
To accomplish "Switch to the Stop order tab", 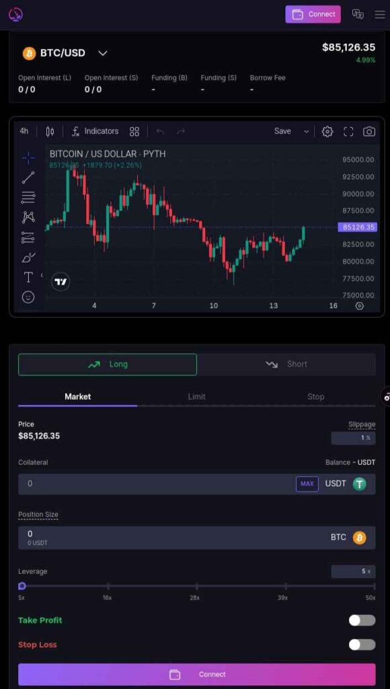I will point(316,397).
